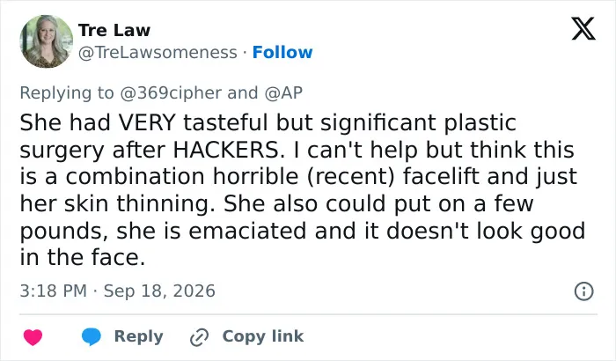Like the tweet with the pink heart
This screenshot has width=616, height=361.
click(x=33, y=337)
